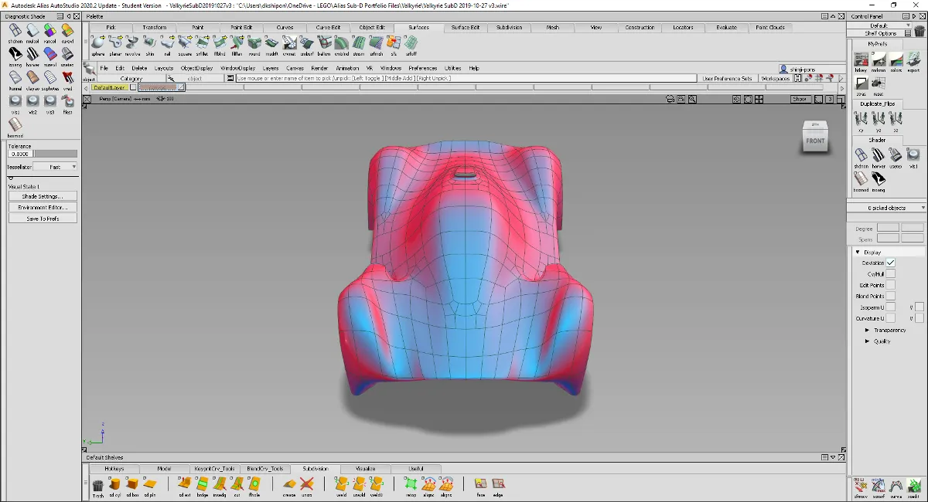The height and width of the screenshot is (502, 928).
Task: Click the Trash shelf icon
Action: pyautogui.click(x=98, y=485)
